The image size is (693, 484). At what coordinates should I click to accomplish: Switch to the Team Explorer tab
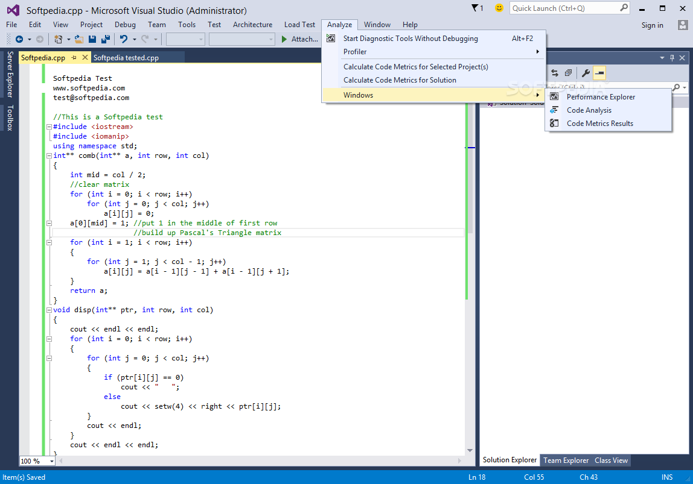click(x=566, y=460)
